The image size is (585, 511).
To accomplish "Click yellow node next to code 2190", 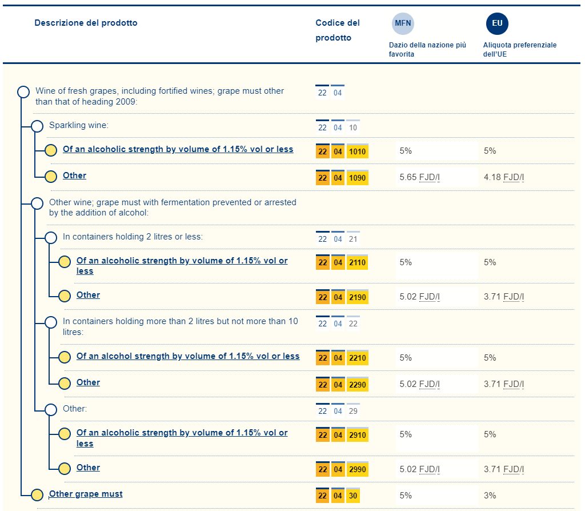I will (x=65, y=296).
